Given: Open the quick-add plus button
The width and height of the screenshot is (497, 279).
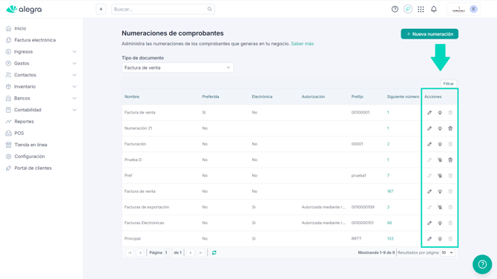Looking at the screenshot, I should [101, 9].
